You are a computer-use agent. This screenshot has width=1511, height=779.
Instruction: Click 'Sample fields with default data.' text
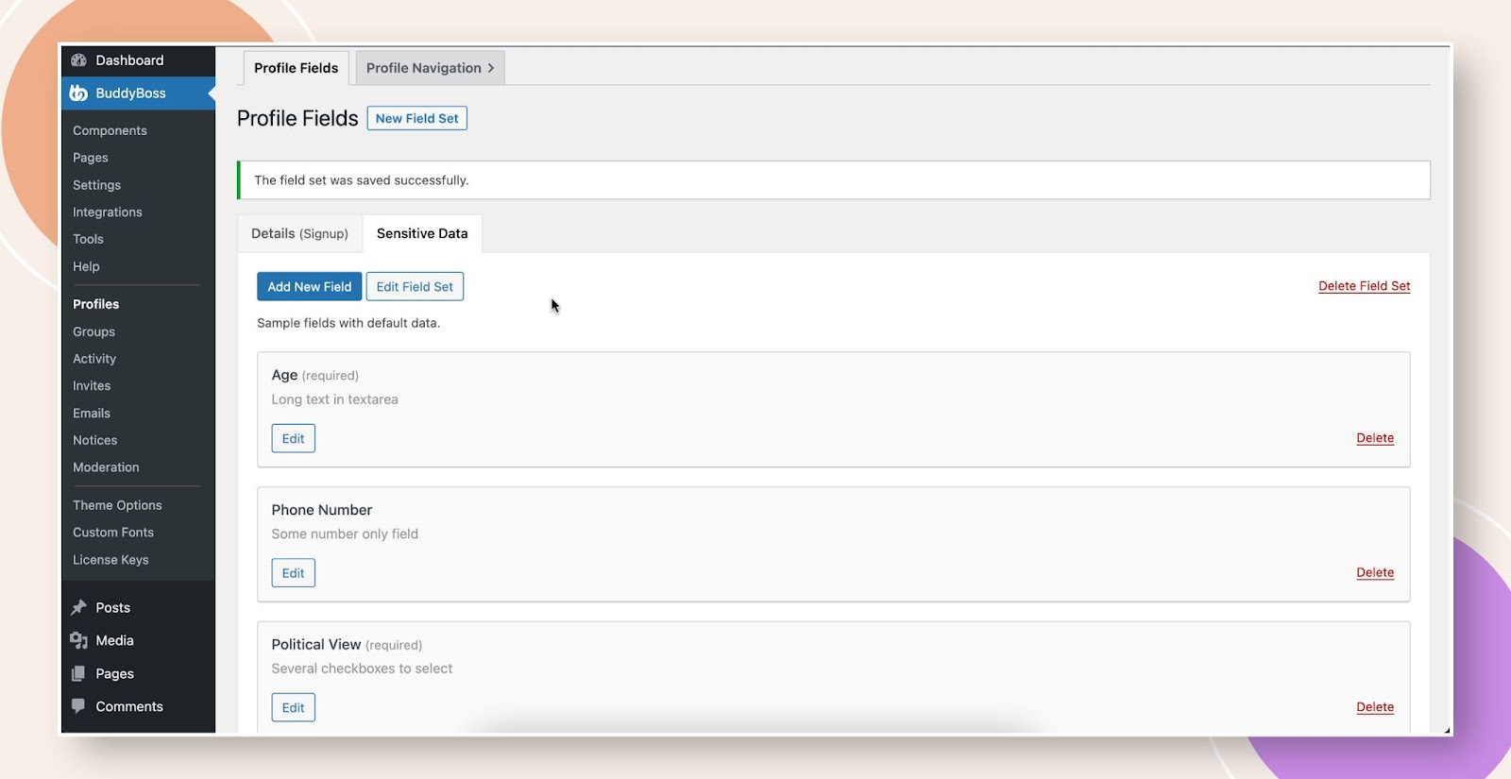coord(348,323)
